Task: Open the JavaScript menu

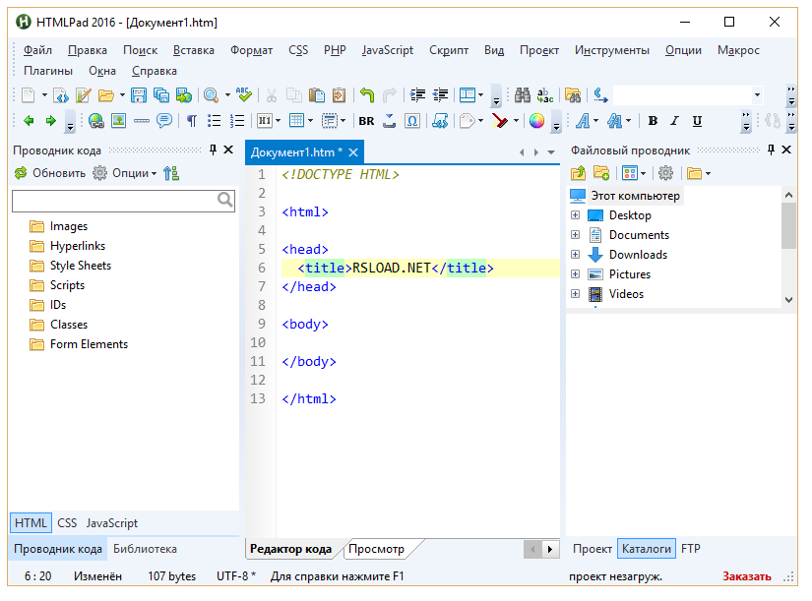Action: pos(387,50)
